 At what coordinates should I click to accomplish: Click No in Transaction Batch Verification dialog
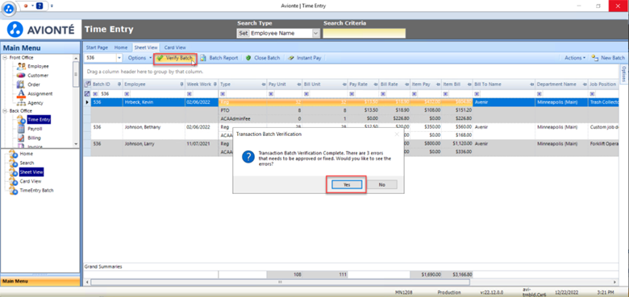(x=382, y=184)
